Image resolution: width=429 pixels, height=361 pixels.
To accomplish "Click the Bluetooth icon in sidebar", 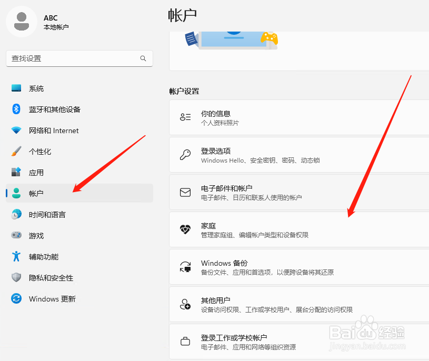I will coord(16,109).
